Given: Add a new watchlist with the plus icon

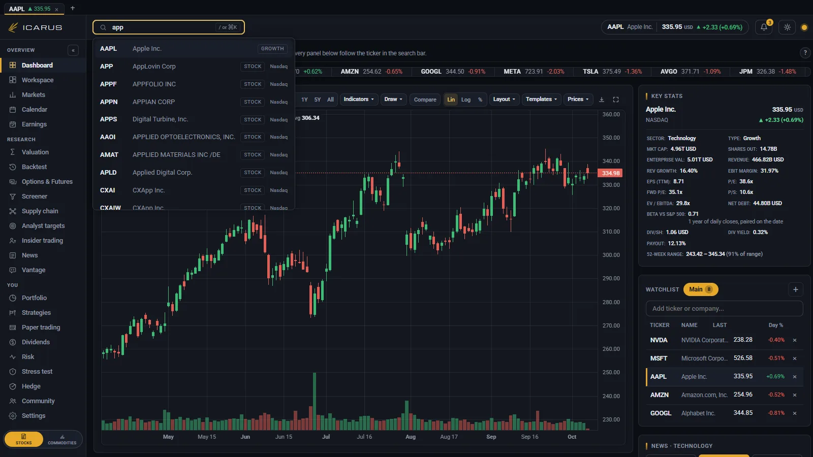Looking at the screenshot, I should tap(796, 289).
